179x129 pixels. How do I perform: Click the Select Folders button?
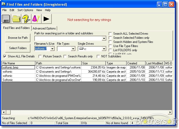(x=18, y=48)
